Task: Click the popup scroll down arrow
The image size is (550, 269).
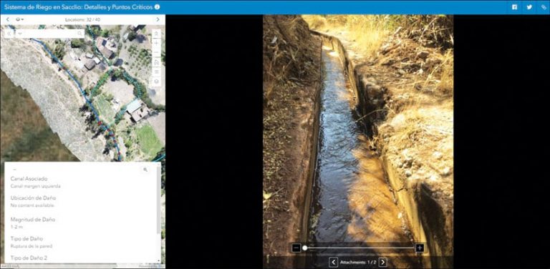Action: [x=159, y=261]
